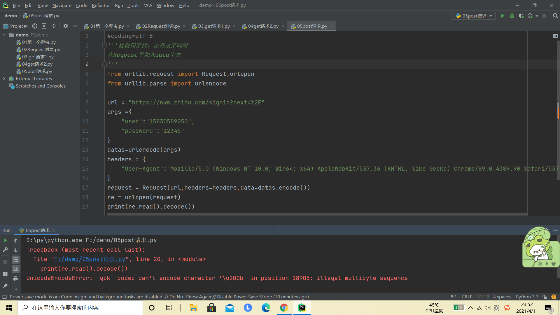Open the File menu
Image resolution: width=560 pixels, height=315 pixels.
pyautogui.click(x=16, y=5)
